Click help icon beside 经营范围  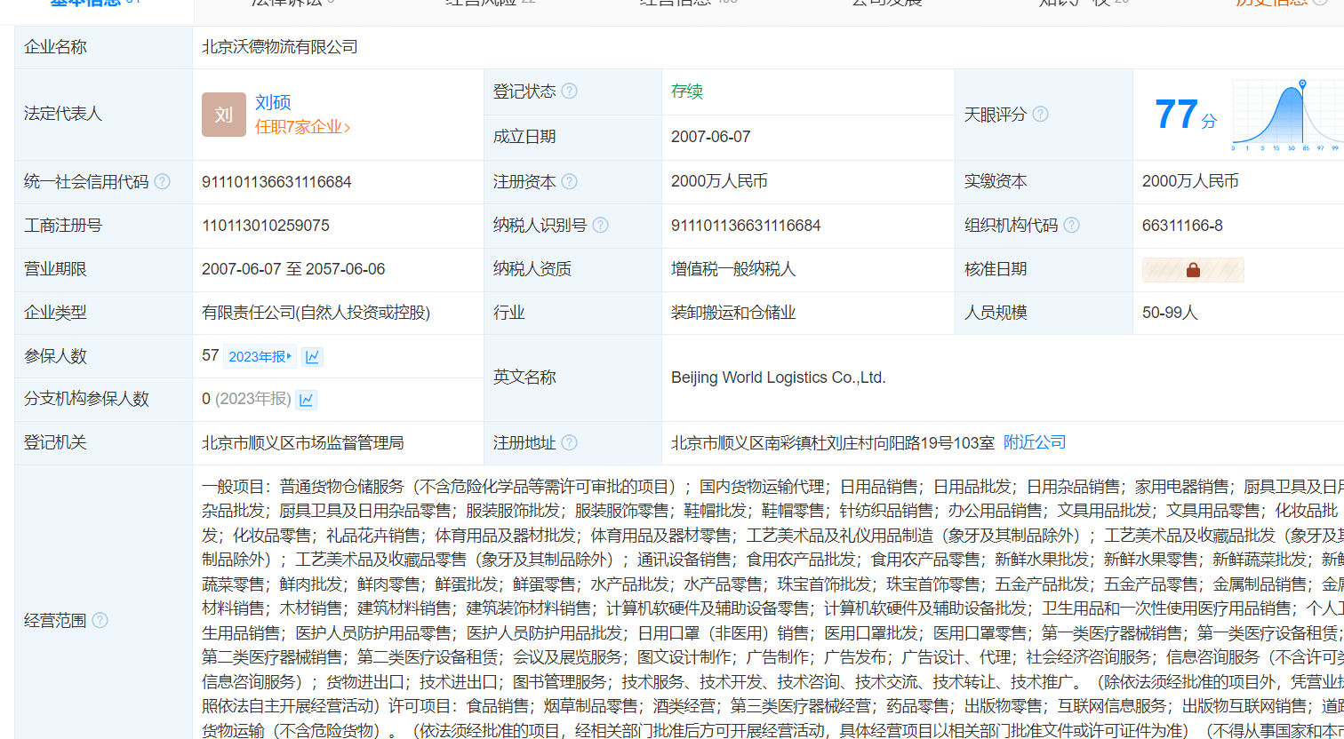point(100,620)
